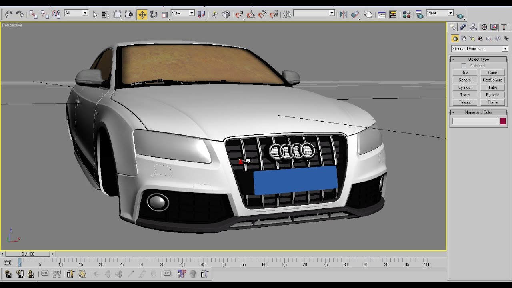Click the Redo arrow in the main toolbar
Image resolution: width=512 pixels, height=288 pixels.
20,14
